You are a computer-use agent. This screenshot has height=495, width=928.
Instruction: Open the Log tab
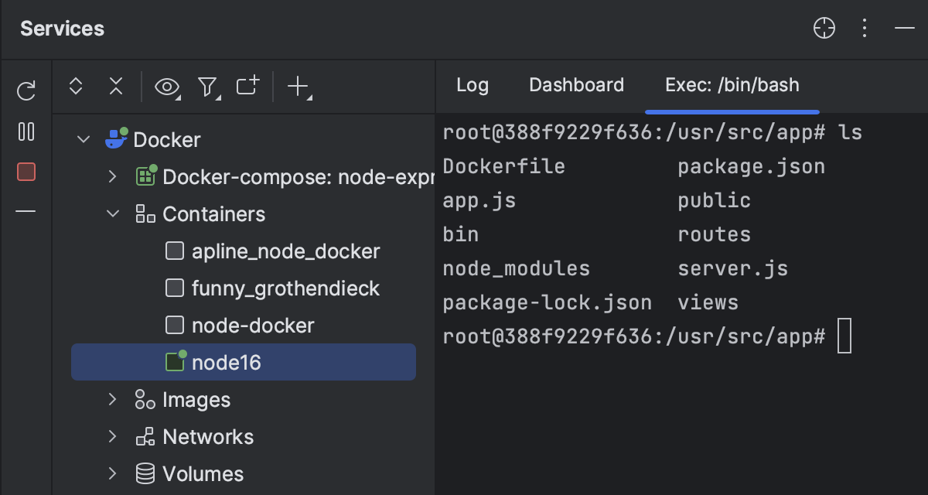tap(473, 85)
